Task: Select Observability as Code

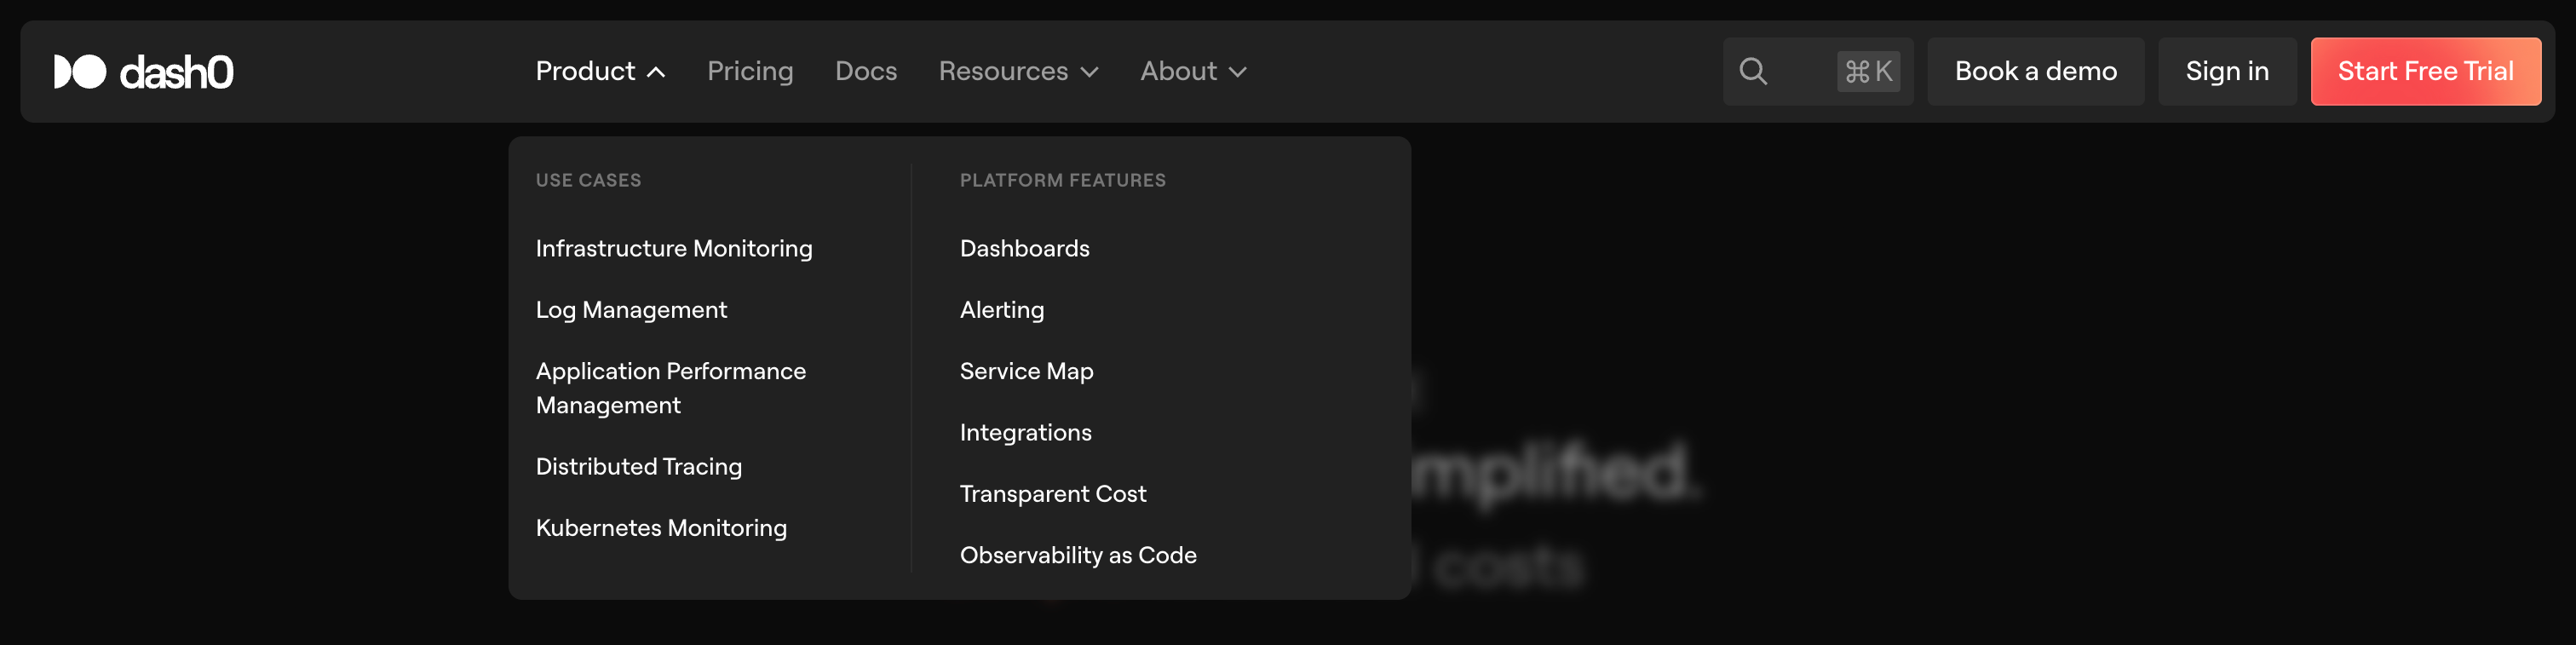Action: click(x=1077, y=555)
